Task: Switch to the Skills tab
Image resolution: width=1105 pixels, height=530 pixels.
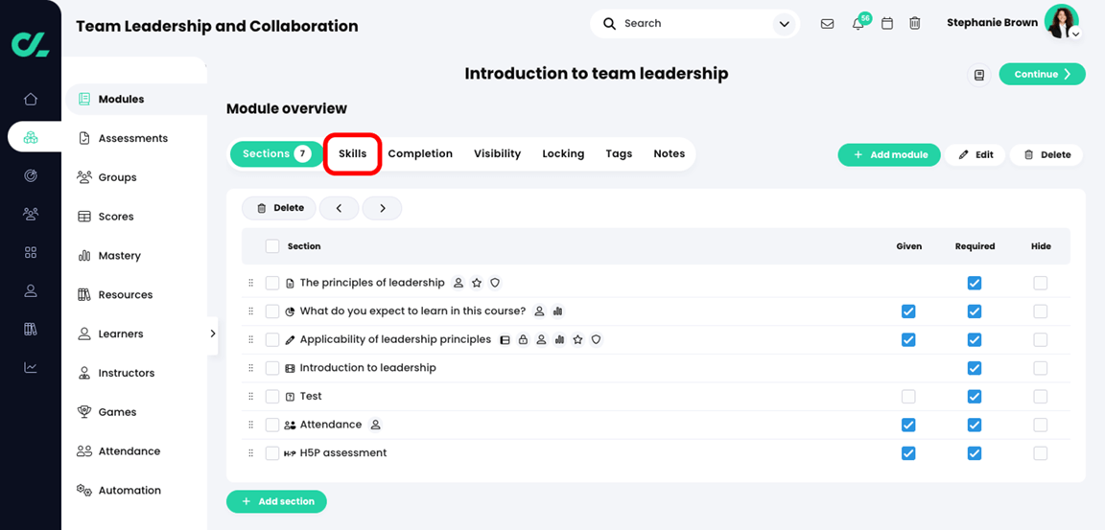Action: point(352,153)
